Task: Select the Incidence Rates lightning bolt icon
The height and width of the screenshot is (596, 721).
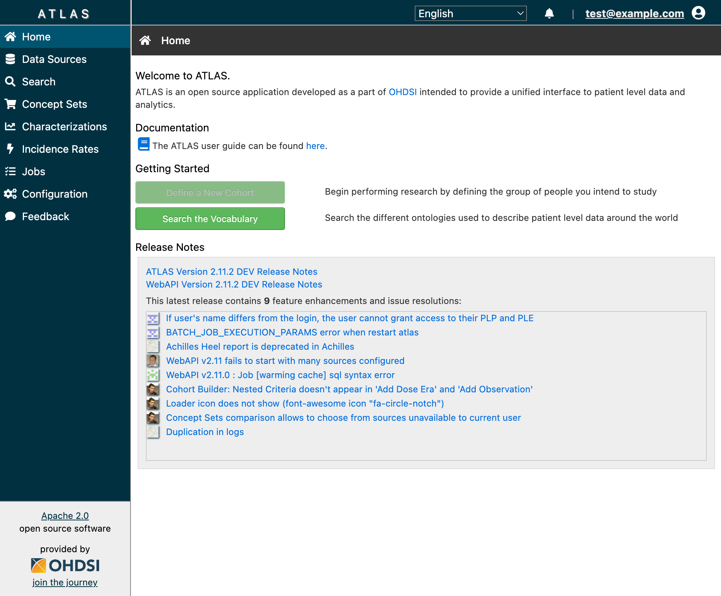Action: (x=10, y=149)
